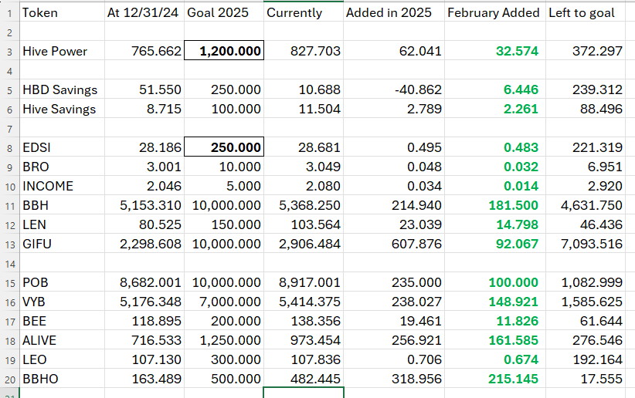The image size is (635, 398).
Task: Select the 181.500 BBH February value
Action: (495, 205)
